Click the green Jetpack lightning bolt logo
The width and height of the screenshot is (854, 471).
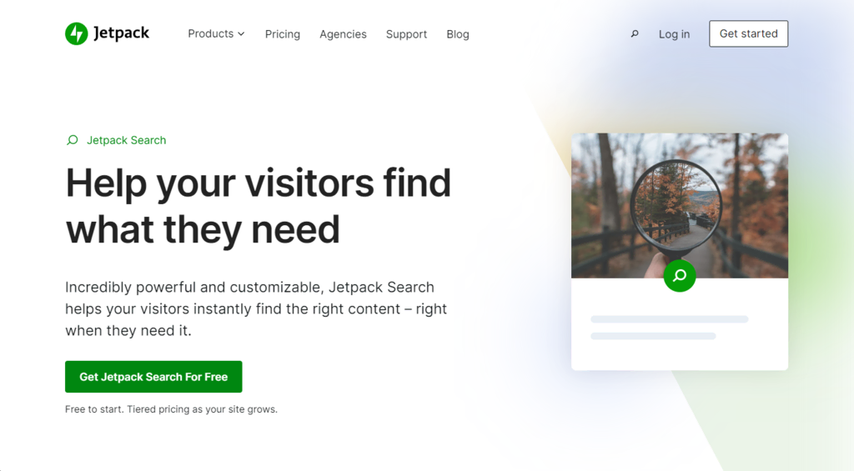coord(76,33)
